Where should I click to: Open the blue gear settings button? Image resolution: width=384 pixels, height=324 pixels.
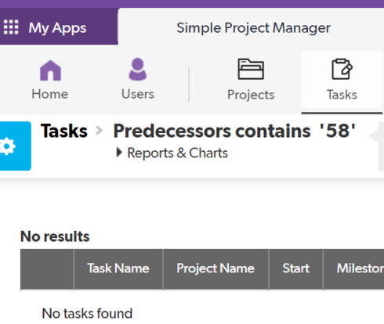coord(15,146)
